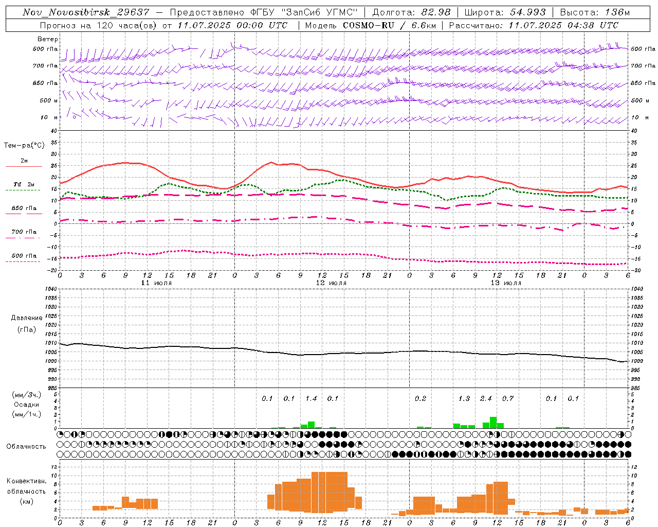Image resolution: width=658 pixels, height=527 pixels.
Task: Click the Модель COSMO-RU / 6.6км label
Action: [370, 25]
